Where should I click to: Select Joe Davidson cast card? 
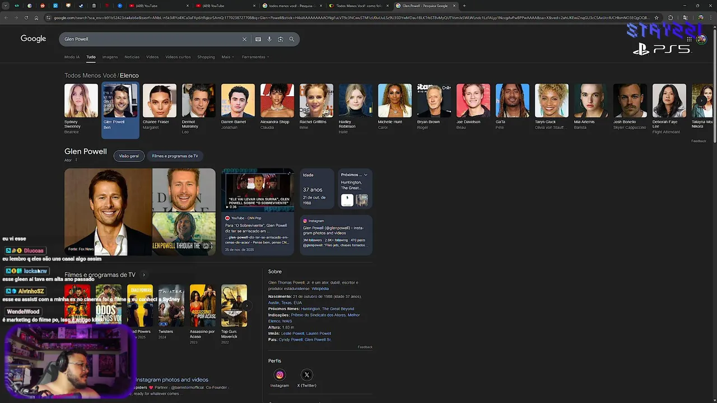473,107
